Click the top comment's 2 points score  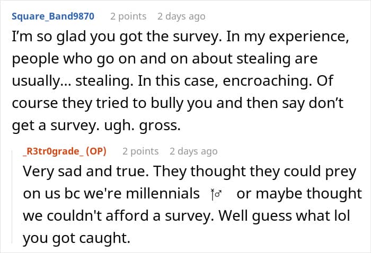pos(128,16)
